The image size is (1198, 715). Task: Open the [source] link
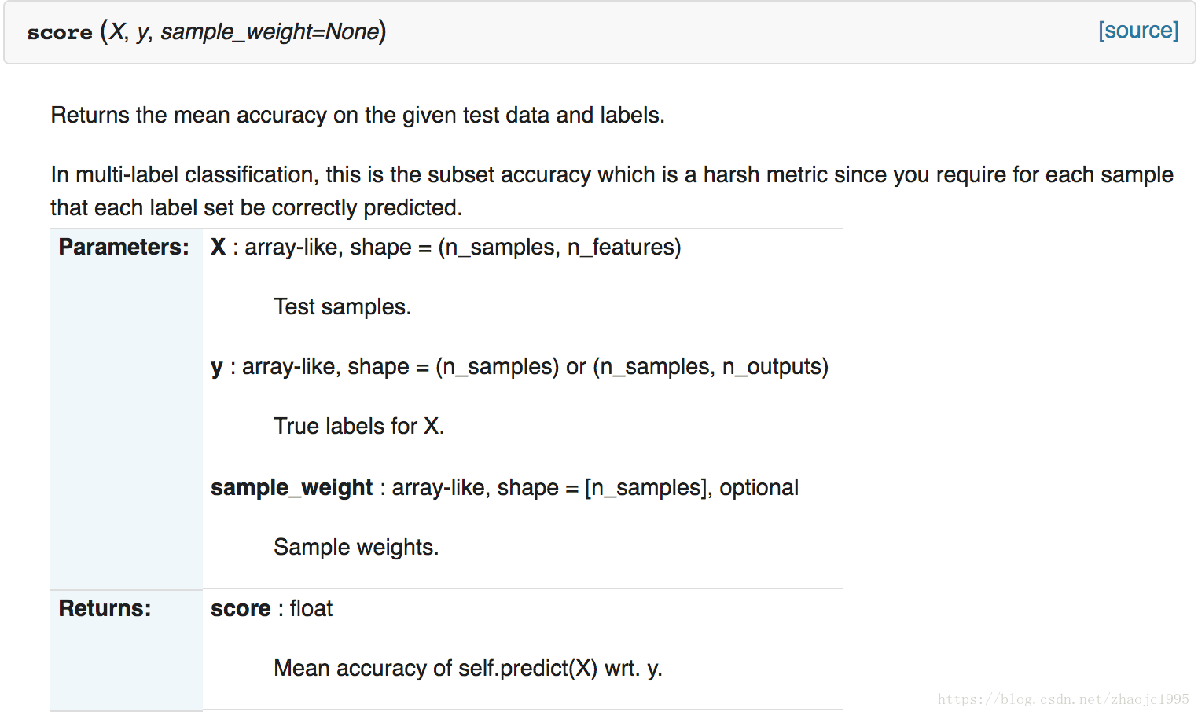[x=1138, y=31]
